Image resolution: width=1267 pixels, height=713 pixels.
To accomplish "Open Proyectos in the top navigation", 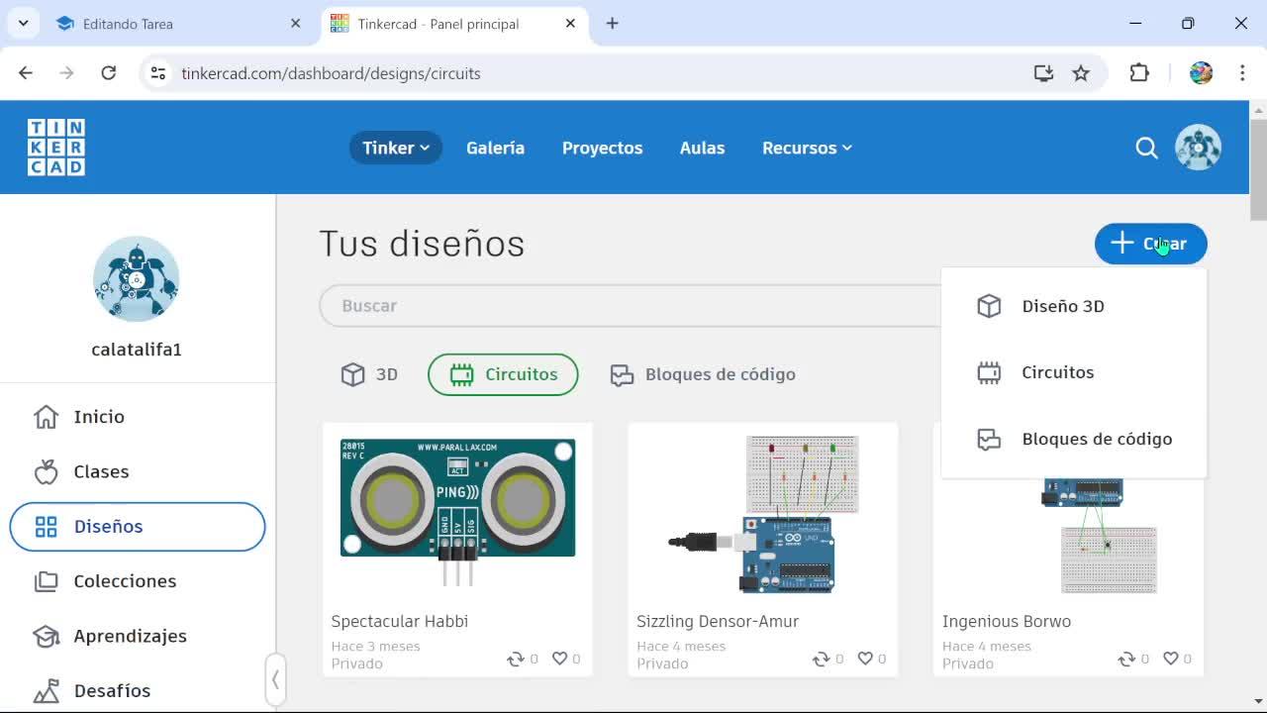I will click(x=602, y=148).
